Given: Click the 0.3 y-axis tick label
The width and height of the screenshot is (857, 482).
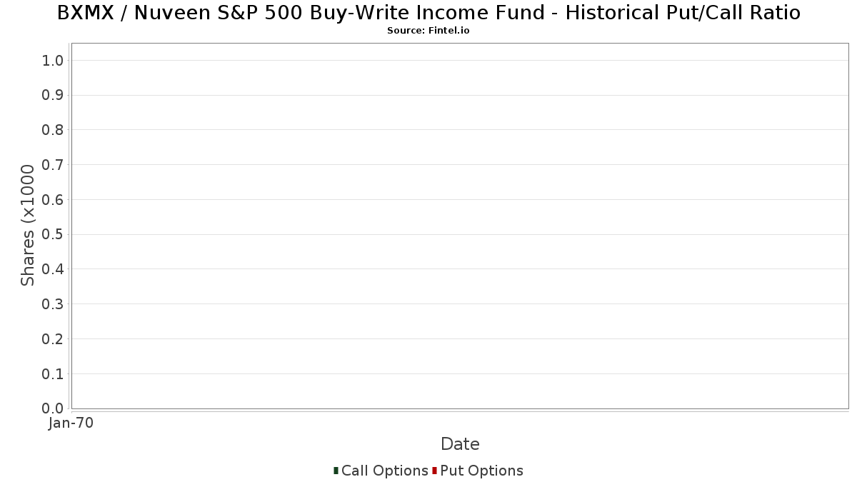Looking at the screenshot, I should pyautogui.click(x=54, y=304).
